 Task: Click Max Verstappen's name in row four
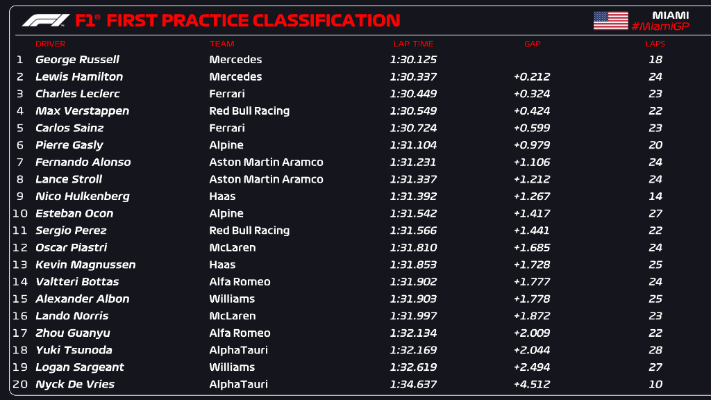(x=82, y=111)
